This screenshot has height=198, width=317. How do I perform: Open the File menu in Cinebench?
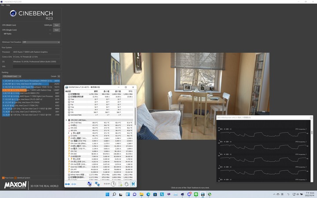[x=3, y=5]
